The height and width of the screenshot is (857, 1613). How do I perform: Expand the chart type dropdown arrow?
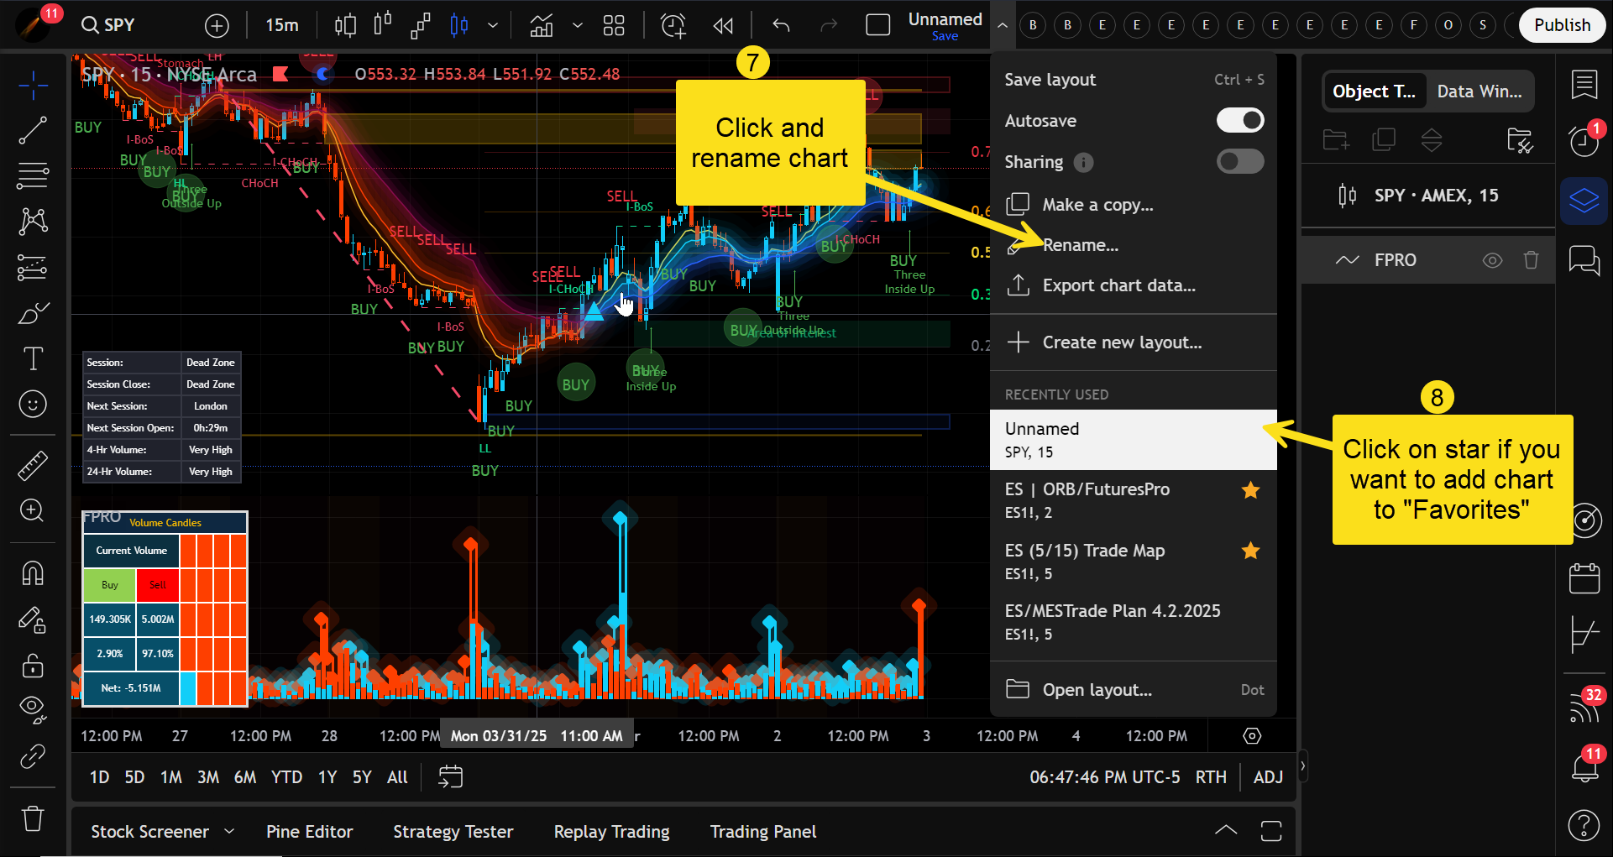click(x=493, y=26)
